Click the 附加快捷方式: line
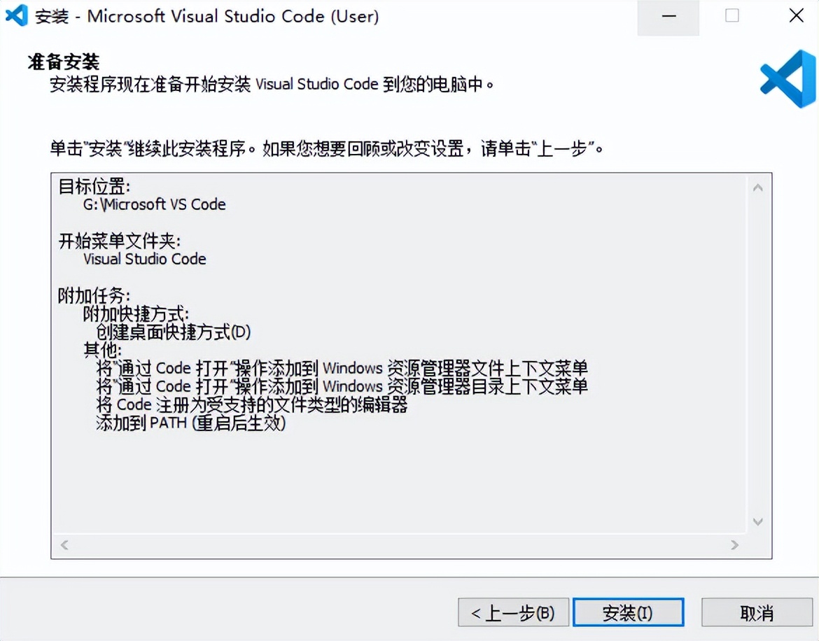The image size is (819, 641). [136, 314]
